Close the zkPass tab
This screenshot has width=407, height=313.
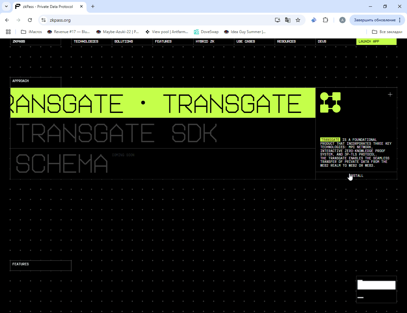click(81, 6)
